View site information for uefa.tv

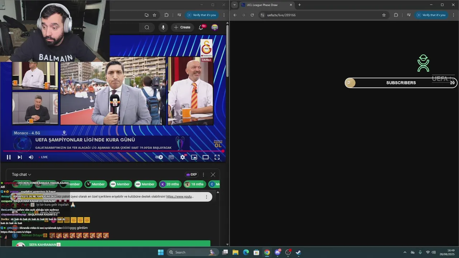(262, 15)
